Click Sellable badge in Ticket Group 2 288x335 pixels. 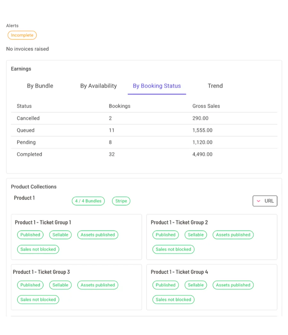(x=196, y=235)
